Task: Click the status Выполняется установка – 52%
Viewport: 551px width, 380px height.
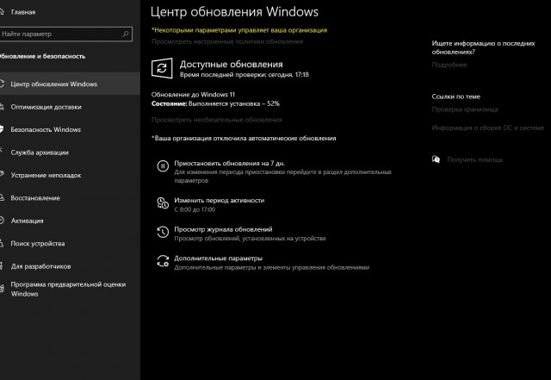Action: (234, 103)
